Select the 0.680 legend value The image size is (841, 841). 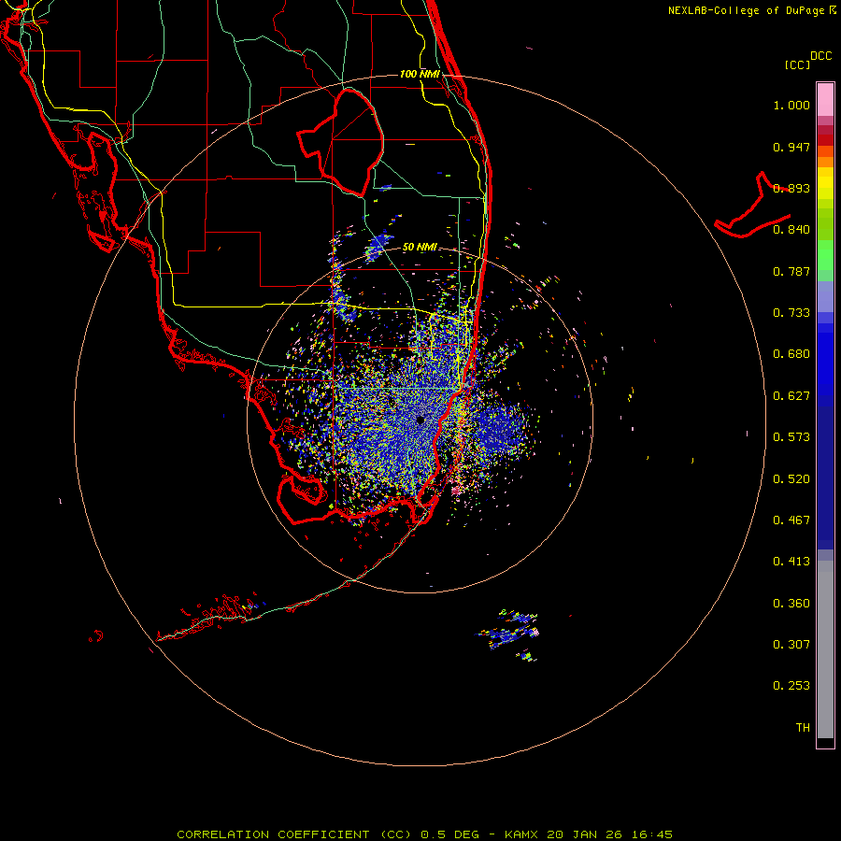(x=791, y=354)
